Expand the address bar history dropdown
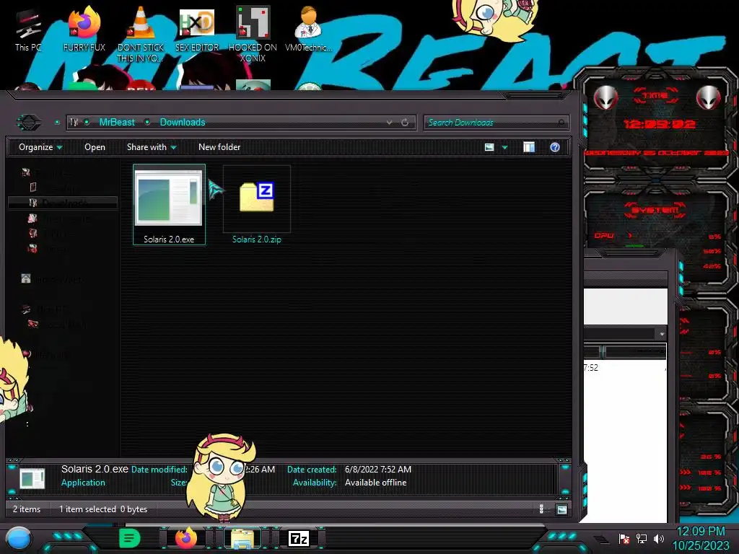 click(389, 123)
